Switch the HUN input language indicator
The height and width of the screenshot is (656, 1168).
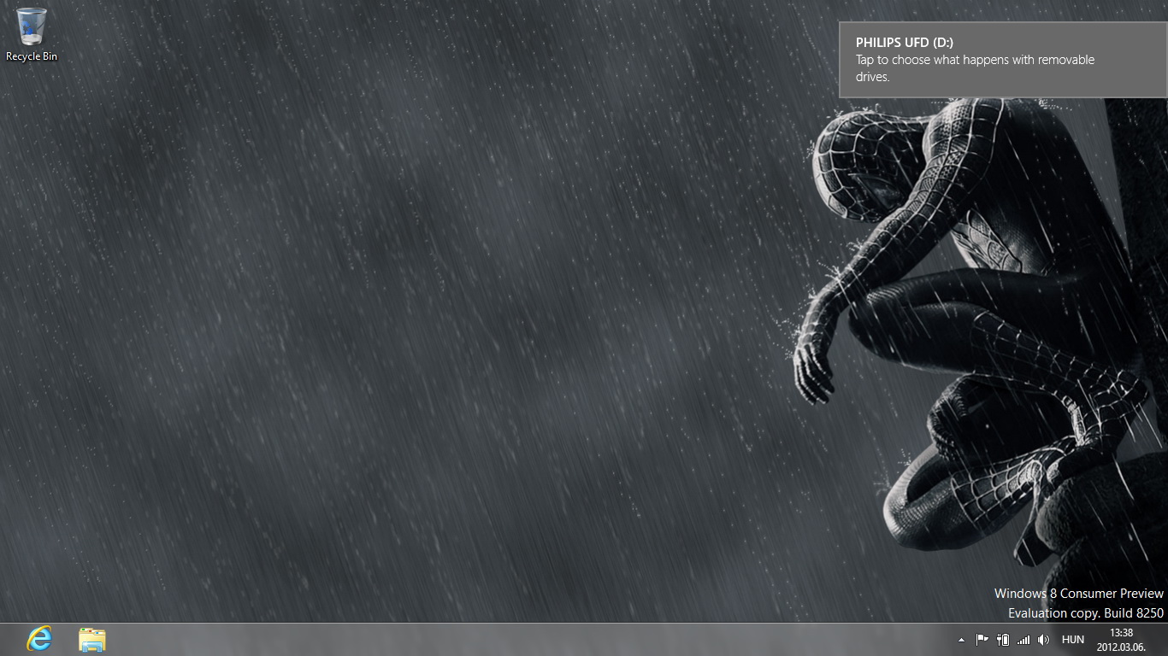tap(1073, 639)
